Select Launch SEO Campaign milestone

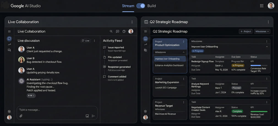(x=166, y=88)
